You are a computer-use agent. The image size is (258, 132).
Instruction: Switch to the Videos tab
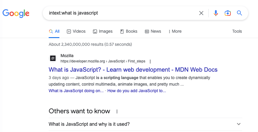coord(76,31)
